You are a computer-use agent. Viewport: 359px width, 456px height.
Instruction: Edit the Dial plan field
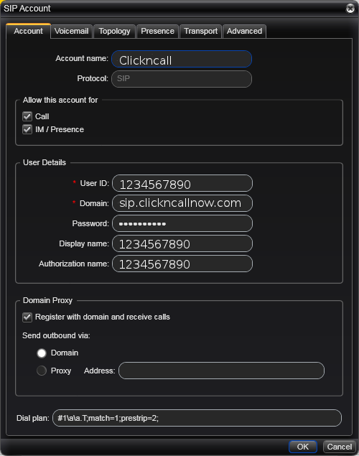(x=197, y=418)
